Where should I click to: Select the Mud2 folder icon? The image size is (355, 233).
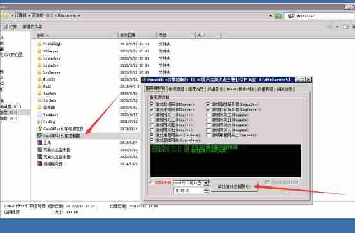[39, 86]
